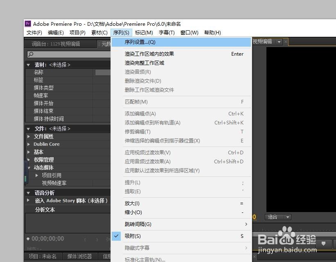The image size is (336, 262).
Task: Choose 序列设置...(Q) from the menu
Action: (181, 42)
